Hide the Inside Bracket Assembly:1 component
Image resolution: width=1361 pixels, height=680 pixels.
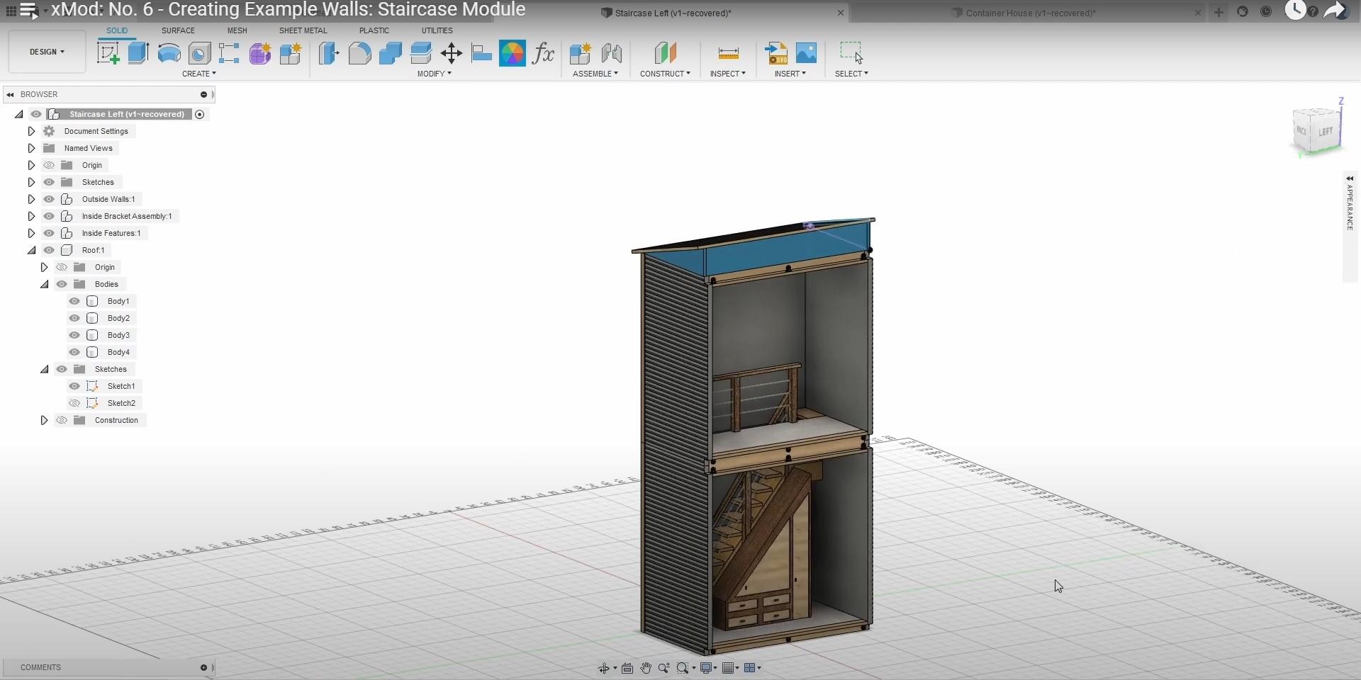coord(49,216)
